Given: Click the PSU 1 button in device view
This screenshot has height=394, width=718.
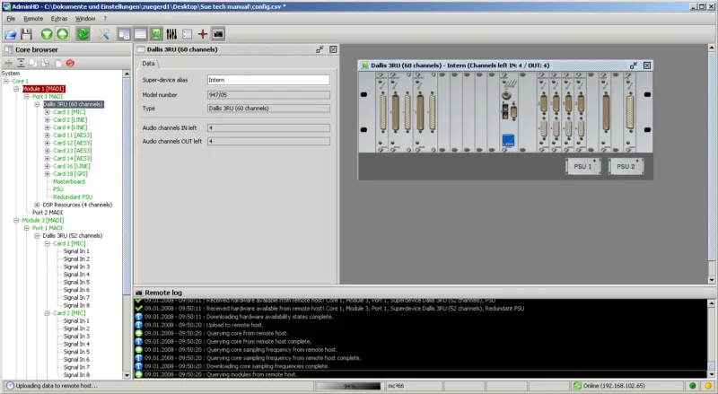Looking at the screenshot, I should (x=582, y=166).
